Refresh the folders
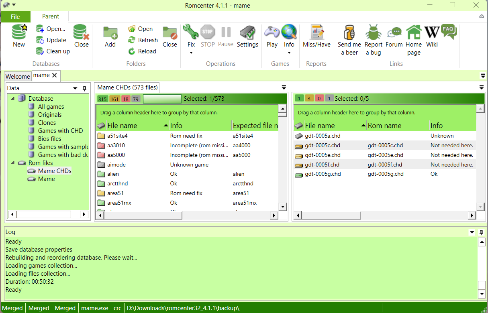 pos(143,40)
